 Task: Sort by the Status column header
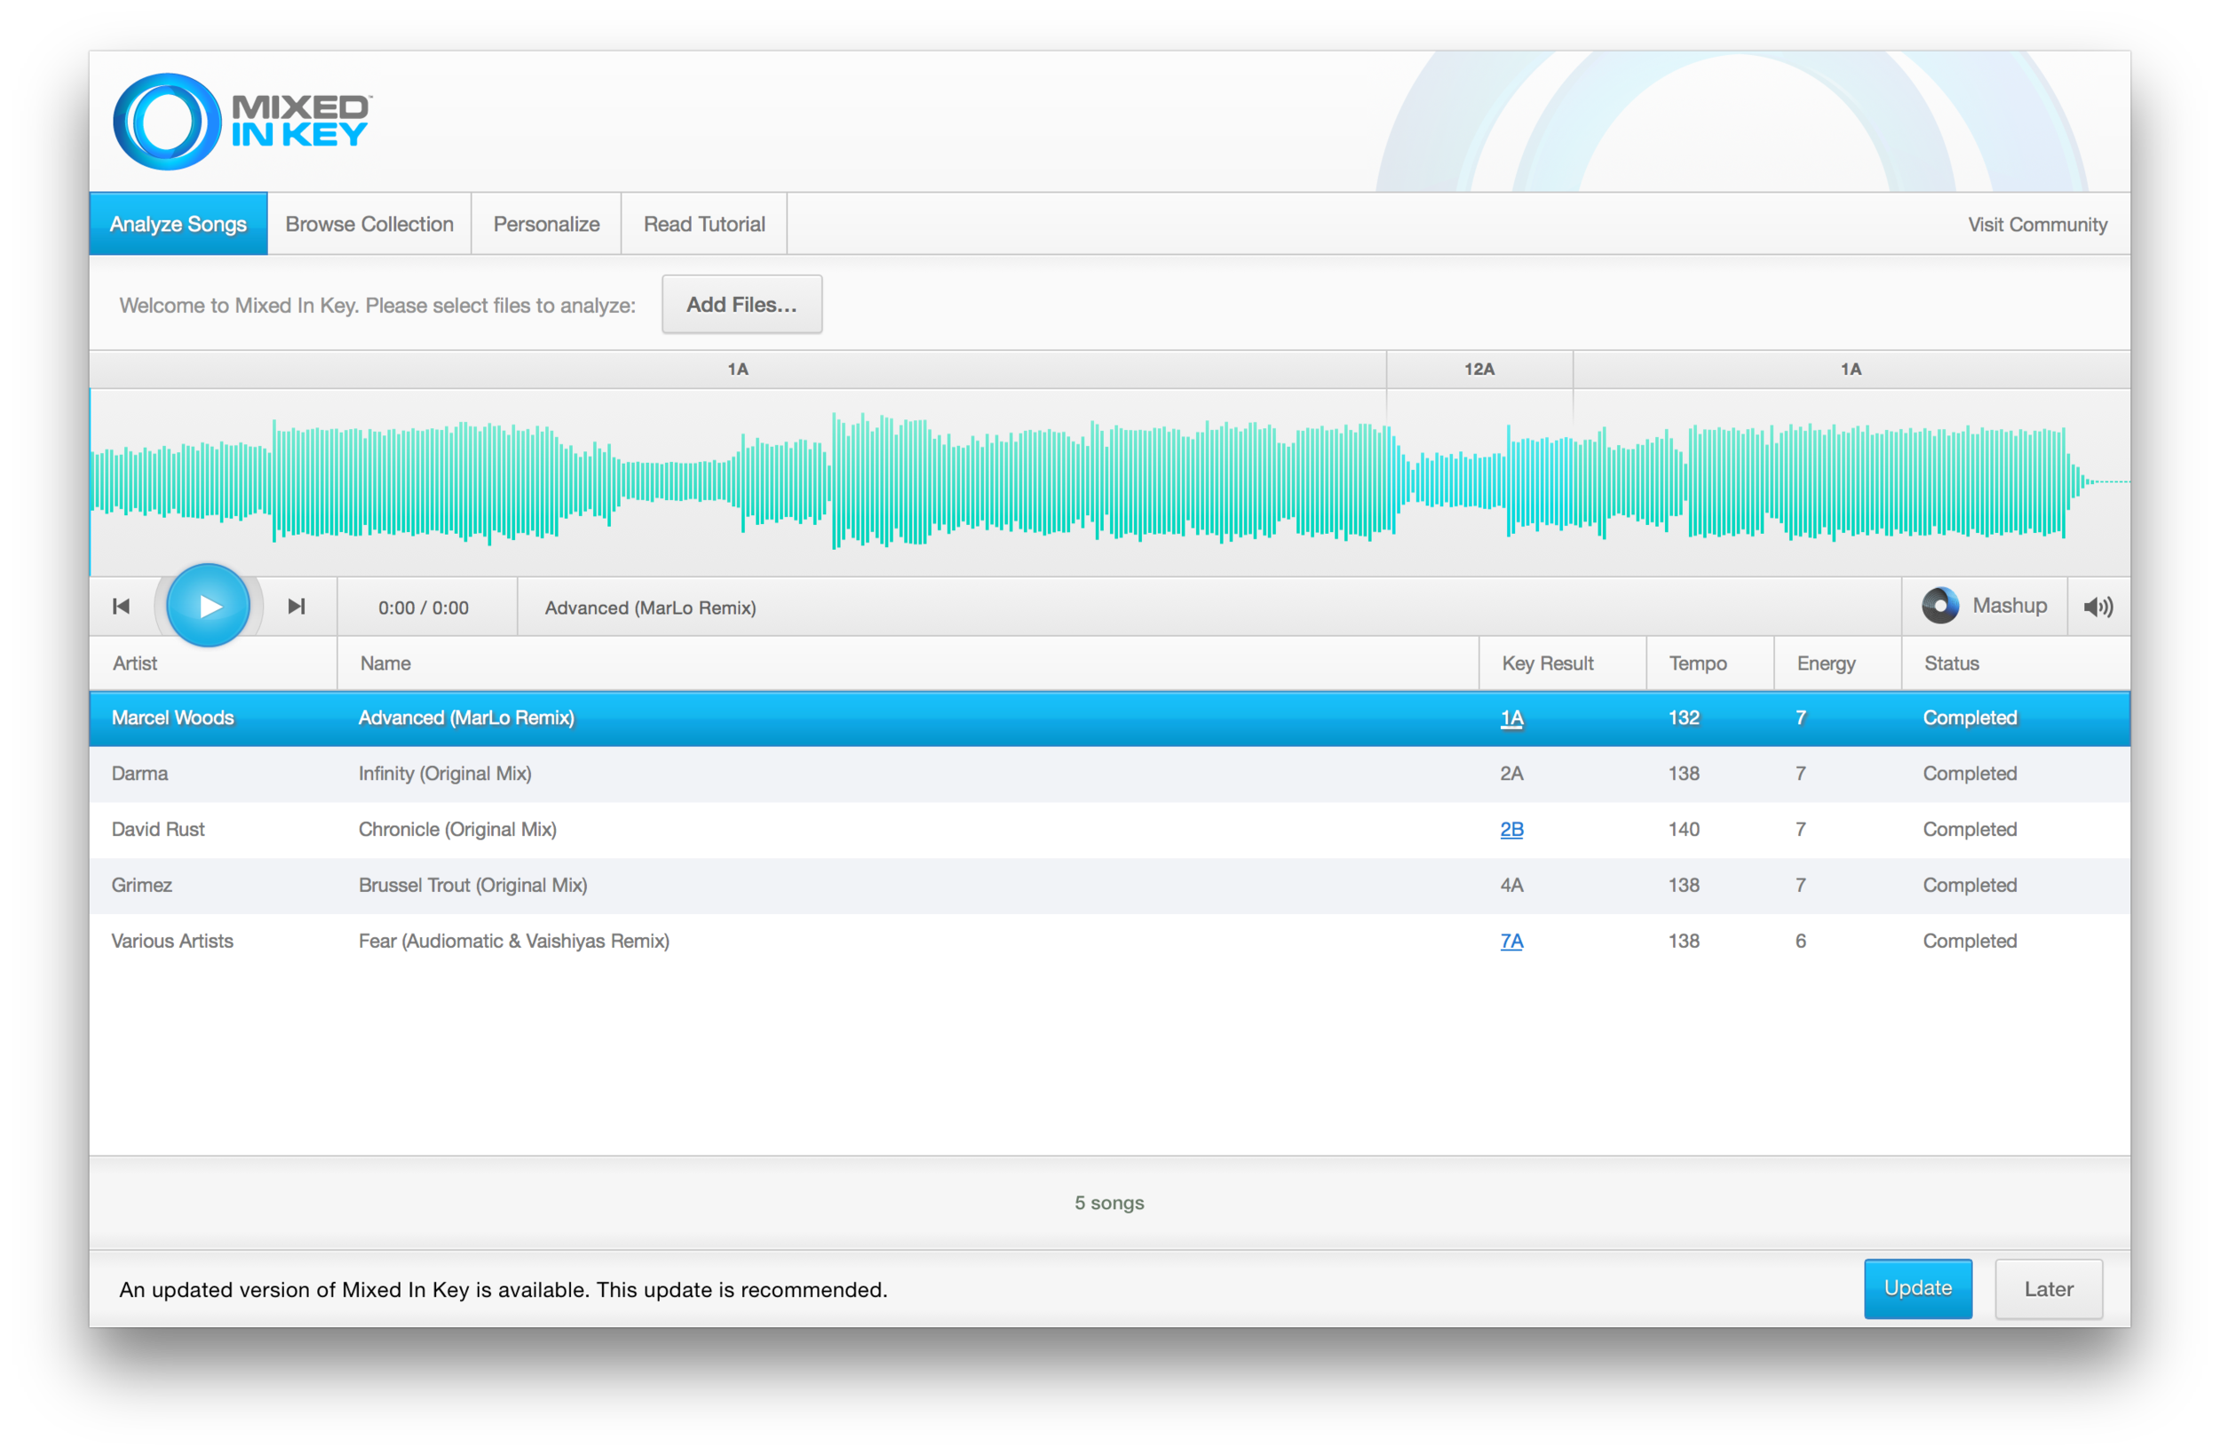pos(2016,664)
